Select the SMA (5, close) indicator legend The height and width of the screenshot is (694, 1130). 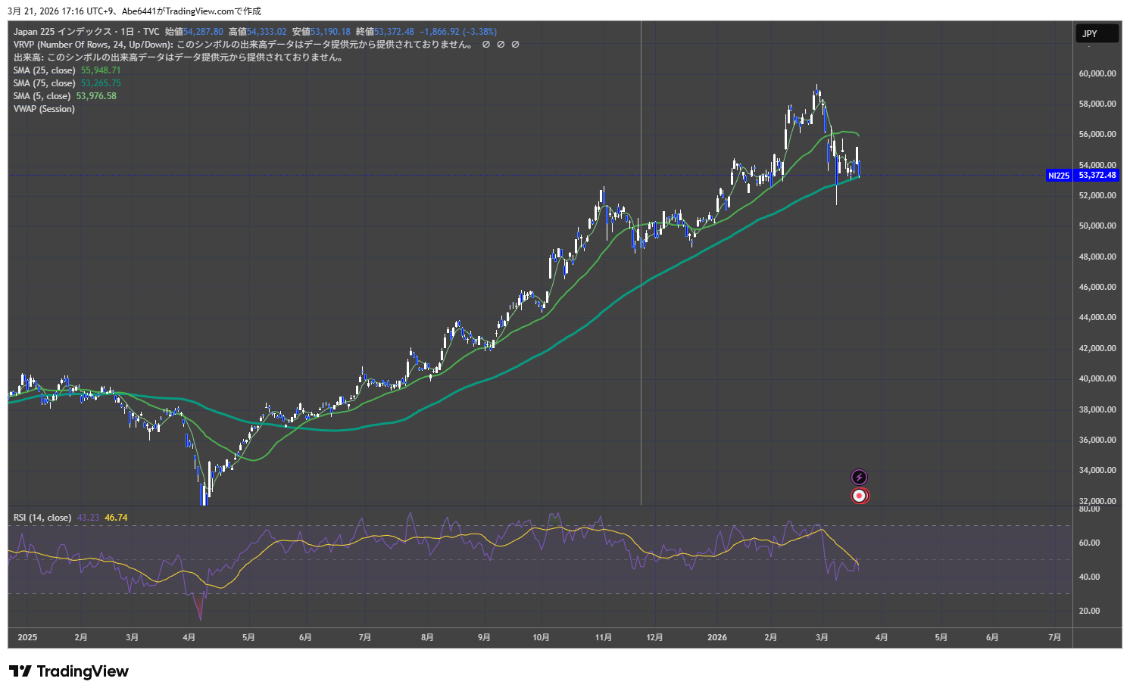pos(42,96)
